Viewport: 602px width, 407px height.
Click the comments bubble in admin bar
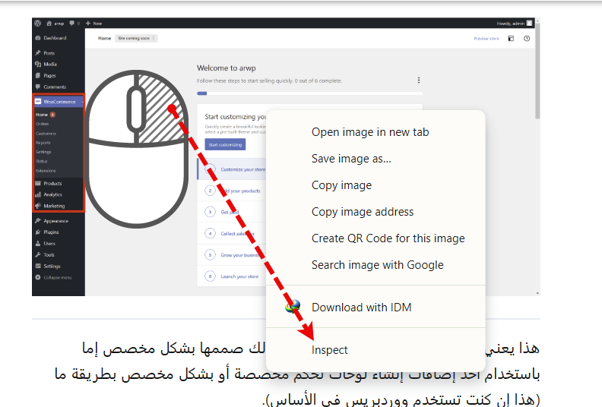[71, 23]
